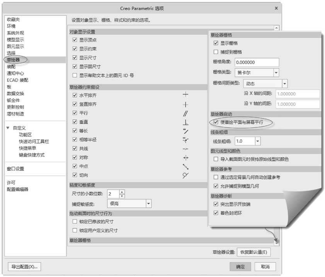The height and width of the screenshot is (277, 325).
Task: Enable 显示帮助文本上的图元 ID 号 checkbox
Action: point(75,75)
